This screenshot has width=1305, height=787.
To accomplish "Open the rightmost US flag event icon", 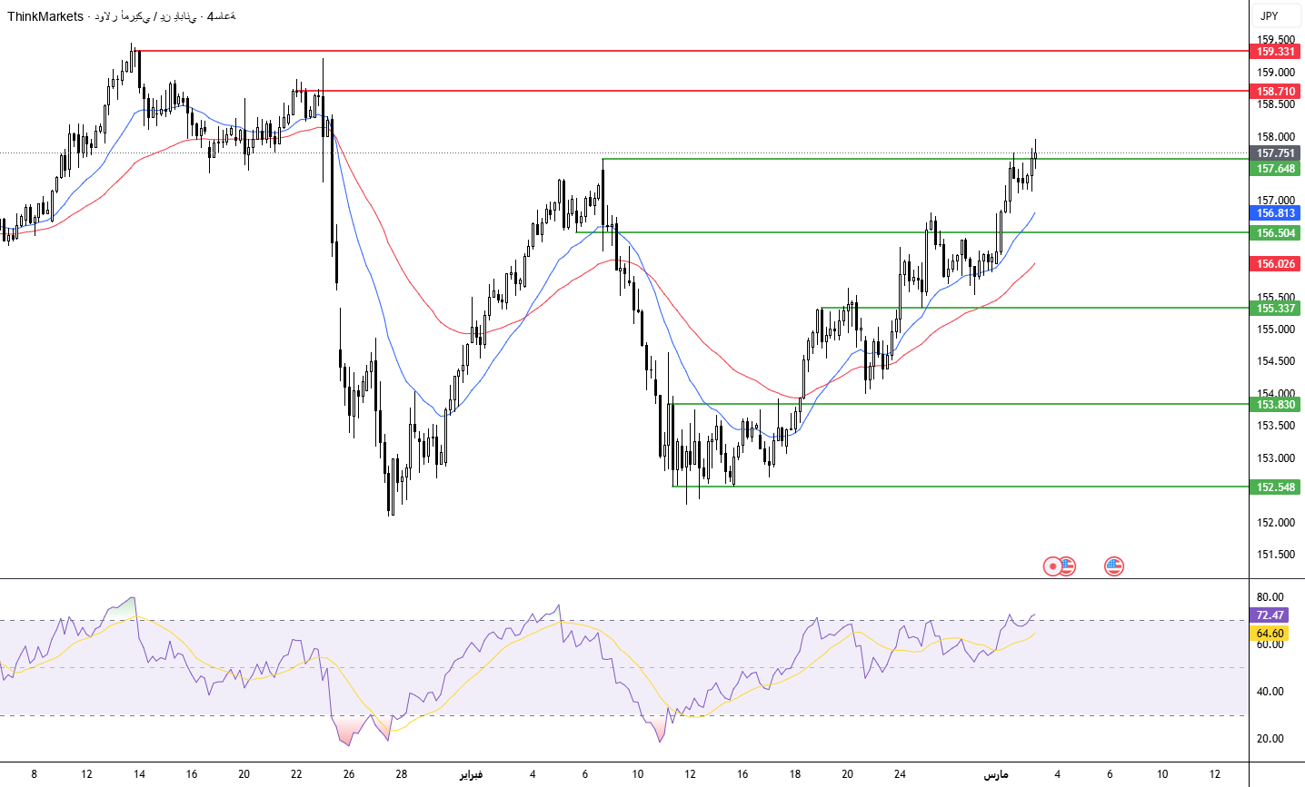I will point(1114,566).
